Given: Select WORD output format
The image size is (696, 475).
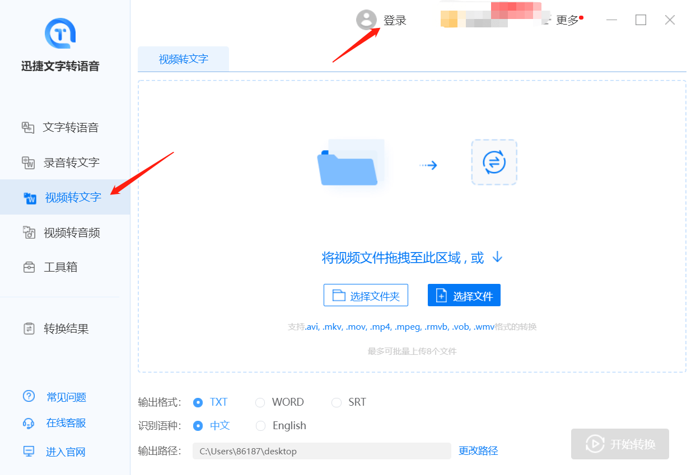Looking at the screenshot, I should (260, 402).
